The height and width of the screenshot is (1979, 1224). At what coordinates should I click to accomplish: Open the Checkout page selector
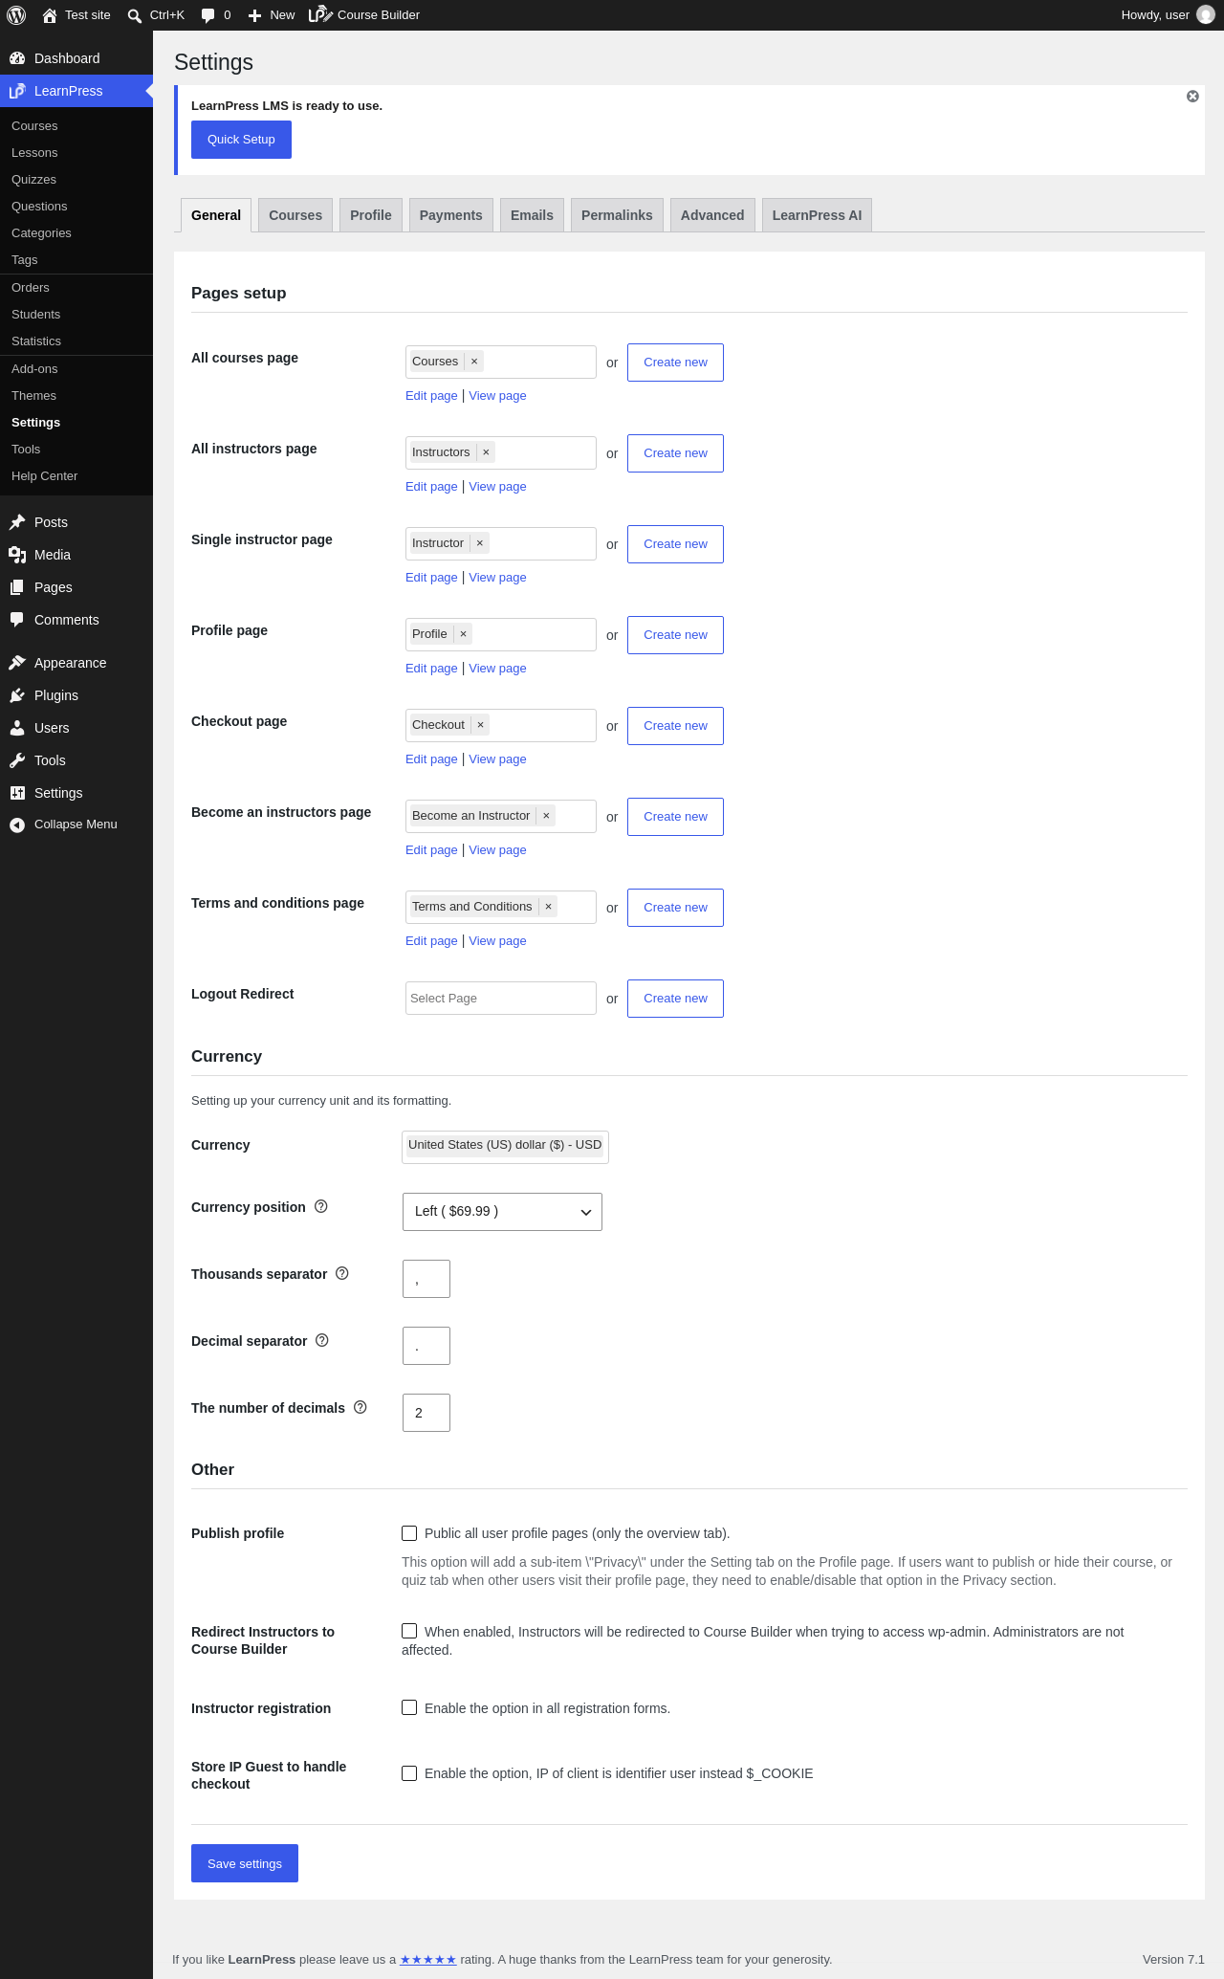[x=501, y=726]
